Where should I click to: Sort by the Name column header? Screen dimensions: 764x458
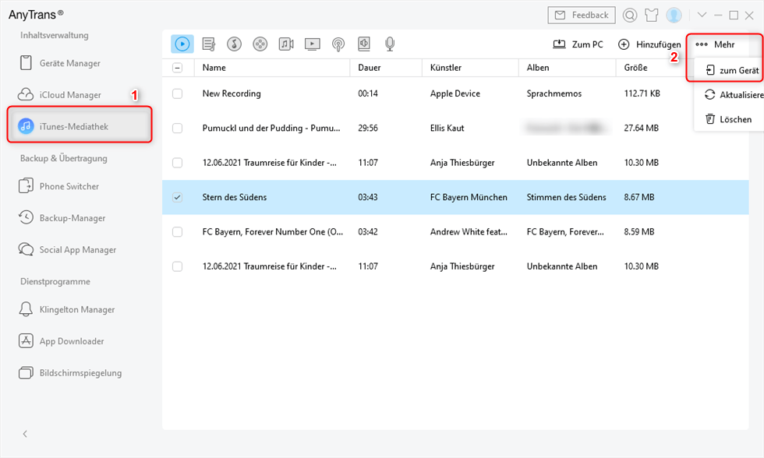click(x=214, y=68)
